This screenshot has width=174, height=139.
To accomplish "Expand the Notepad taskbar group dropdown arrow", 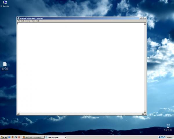I will (x=65, y=137).
